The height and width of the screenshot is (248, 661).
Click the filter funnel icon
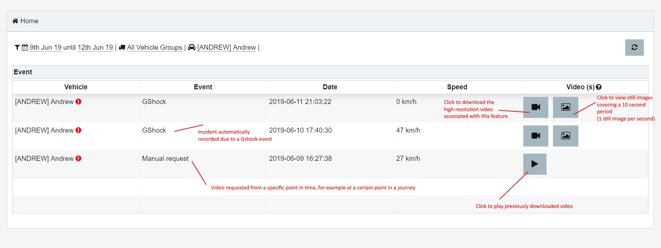pyautogui.click(x=17, y=48)
